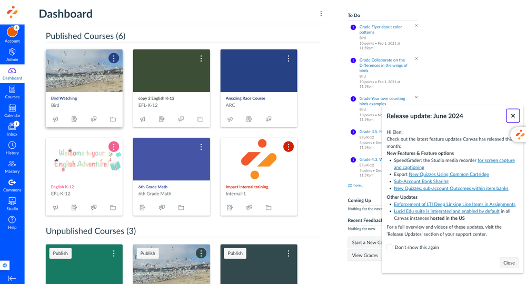Open options on dark teal unpublished card

289,253
